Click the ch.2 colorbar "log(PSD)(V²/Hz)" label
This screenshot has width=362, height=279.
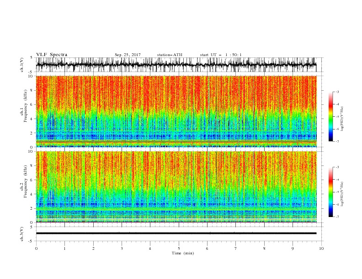tap(342, 194)
